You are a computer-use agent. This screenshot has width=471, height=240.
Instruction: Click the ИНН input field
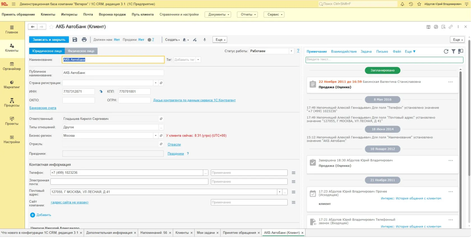(x=78, y=92)
